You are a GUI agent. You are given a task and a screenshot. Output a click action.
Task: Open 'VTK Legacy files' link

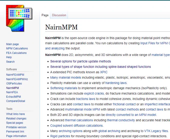[156, 131]
